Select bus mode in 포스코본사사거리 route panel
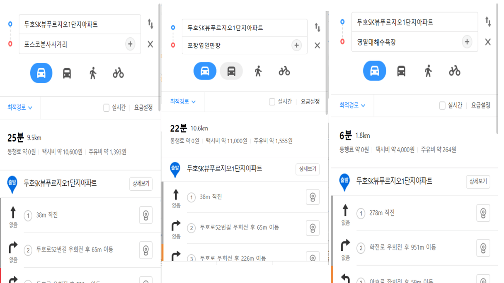The height and width of the screenshot is (283, 504). point(67,73)
